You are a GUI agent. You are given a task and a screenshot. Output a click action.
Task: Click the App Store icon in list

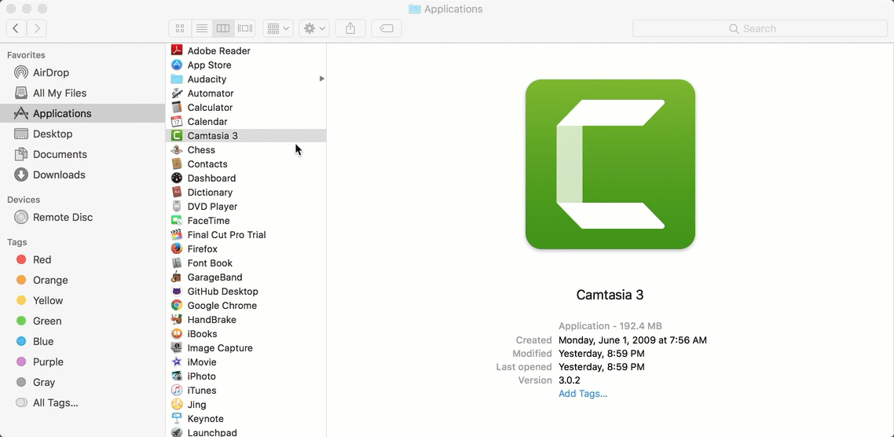[177, 65]
